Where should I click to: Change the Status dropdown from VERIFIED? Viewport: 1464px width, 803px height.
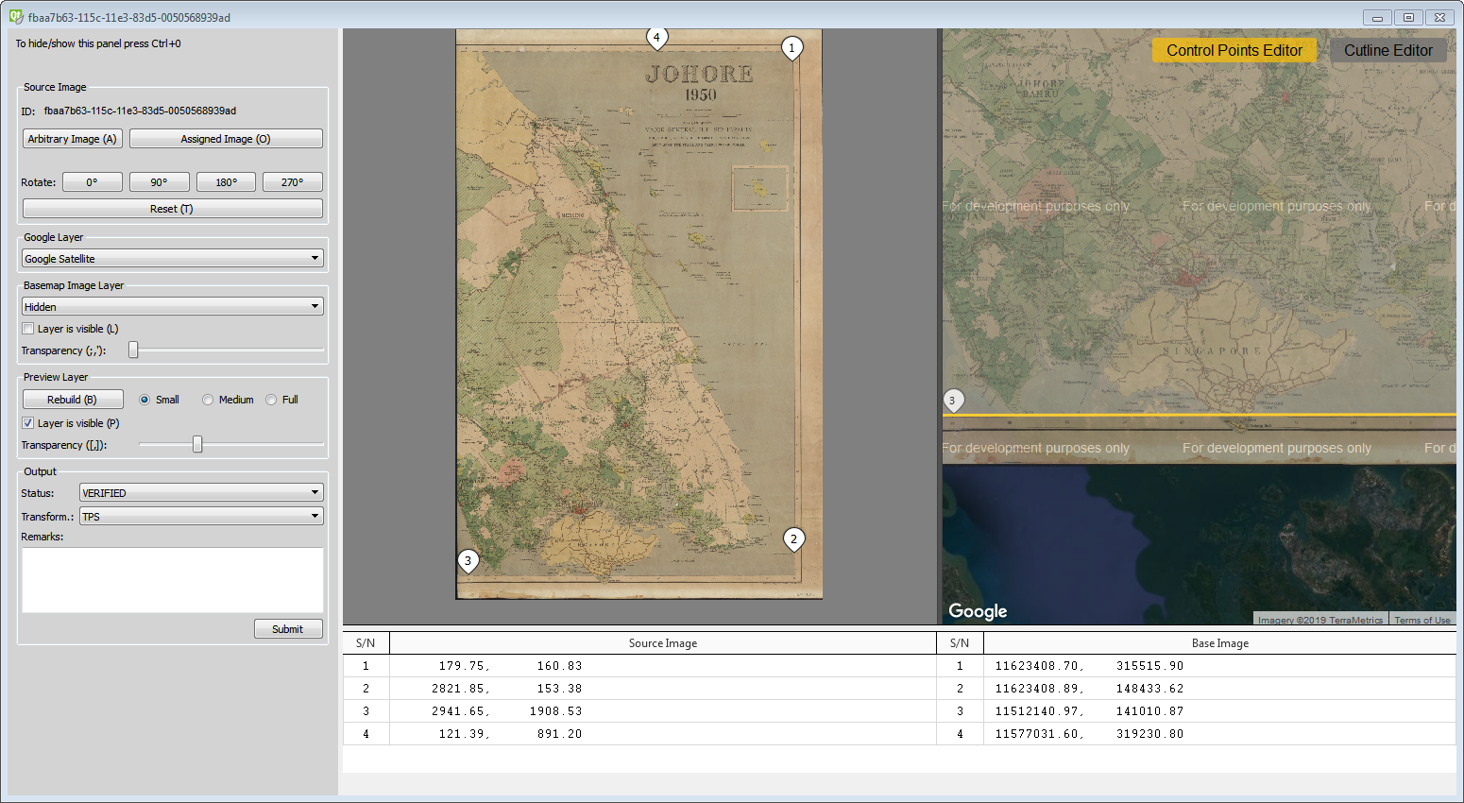[200, 492]
